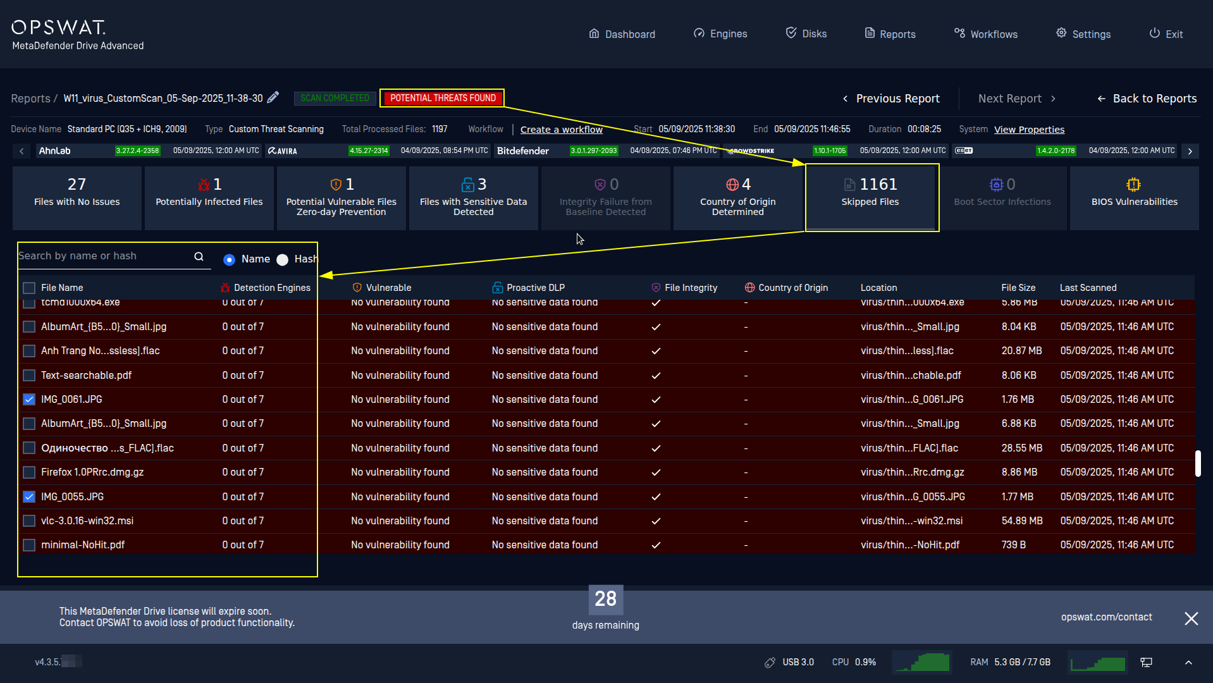
Task: Sort by Location column header
Action: pos(878,288)
